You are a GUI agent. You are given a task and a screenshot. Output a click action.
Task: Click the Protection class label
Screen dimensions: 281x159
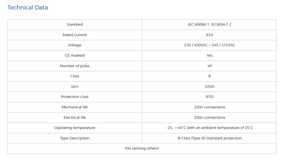(75, 97)
